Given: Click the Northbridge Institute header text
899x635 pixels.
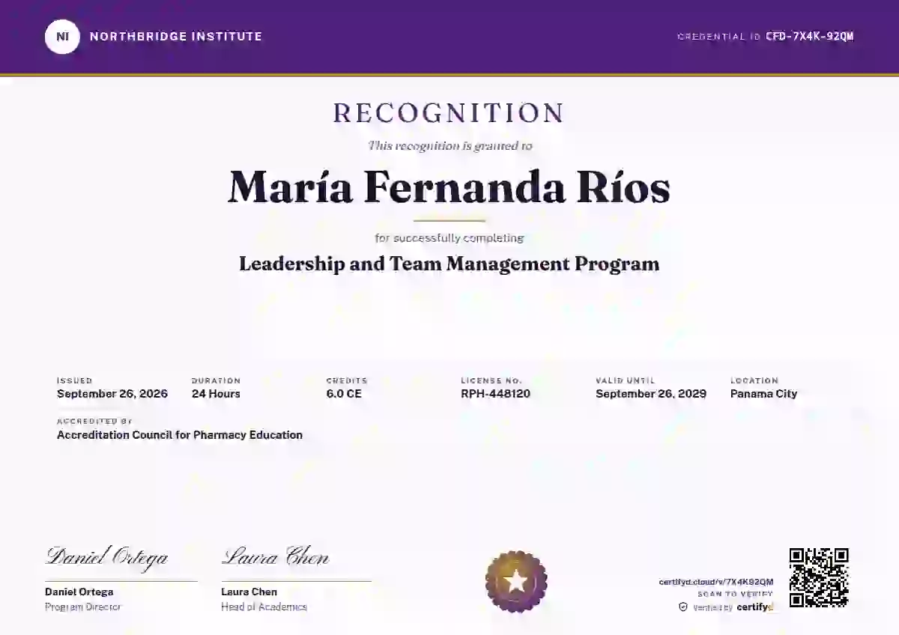Looking at the screenshot, I should [x=176, y=36].
